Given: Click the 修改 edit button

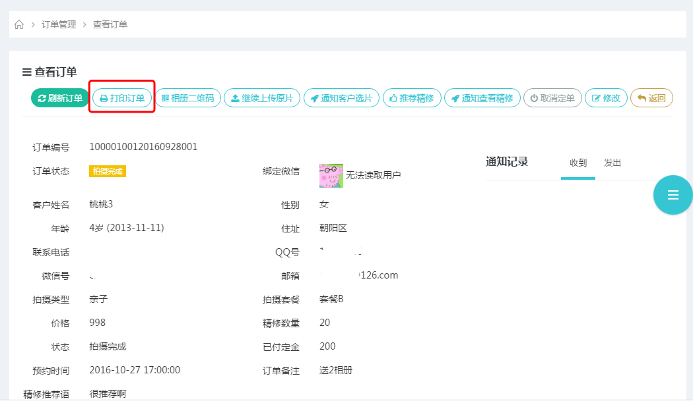Looking at the screenshot, I should (606, 98).
